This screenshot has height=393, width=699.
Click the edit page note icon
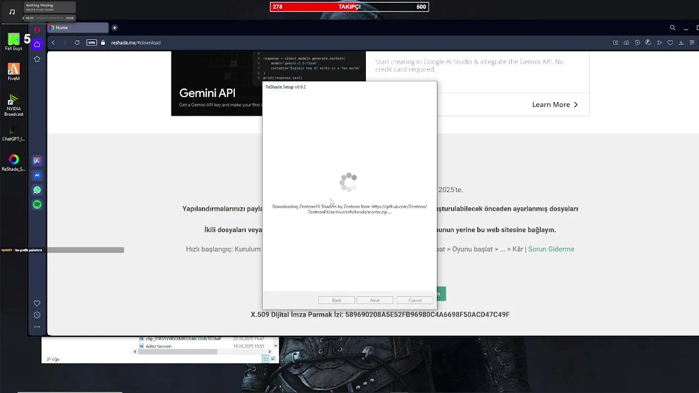[615, 43]
